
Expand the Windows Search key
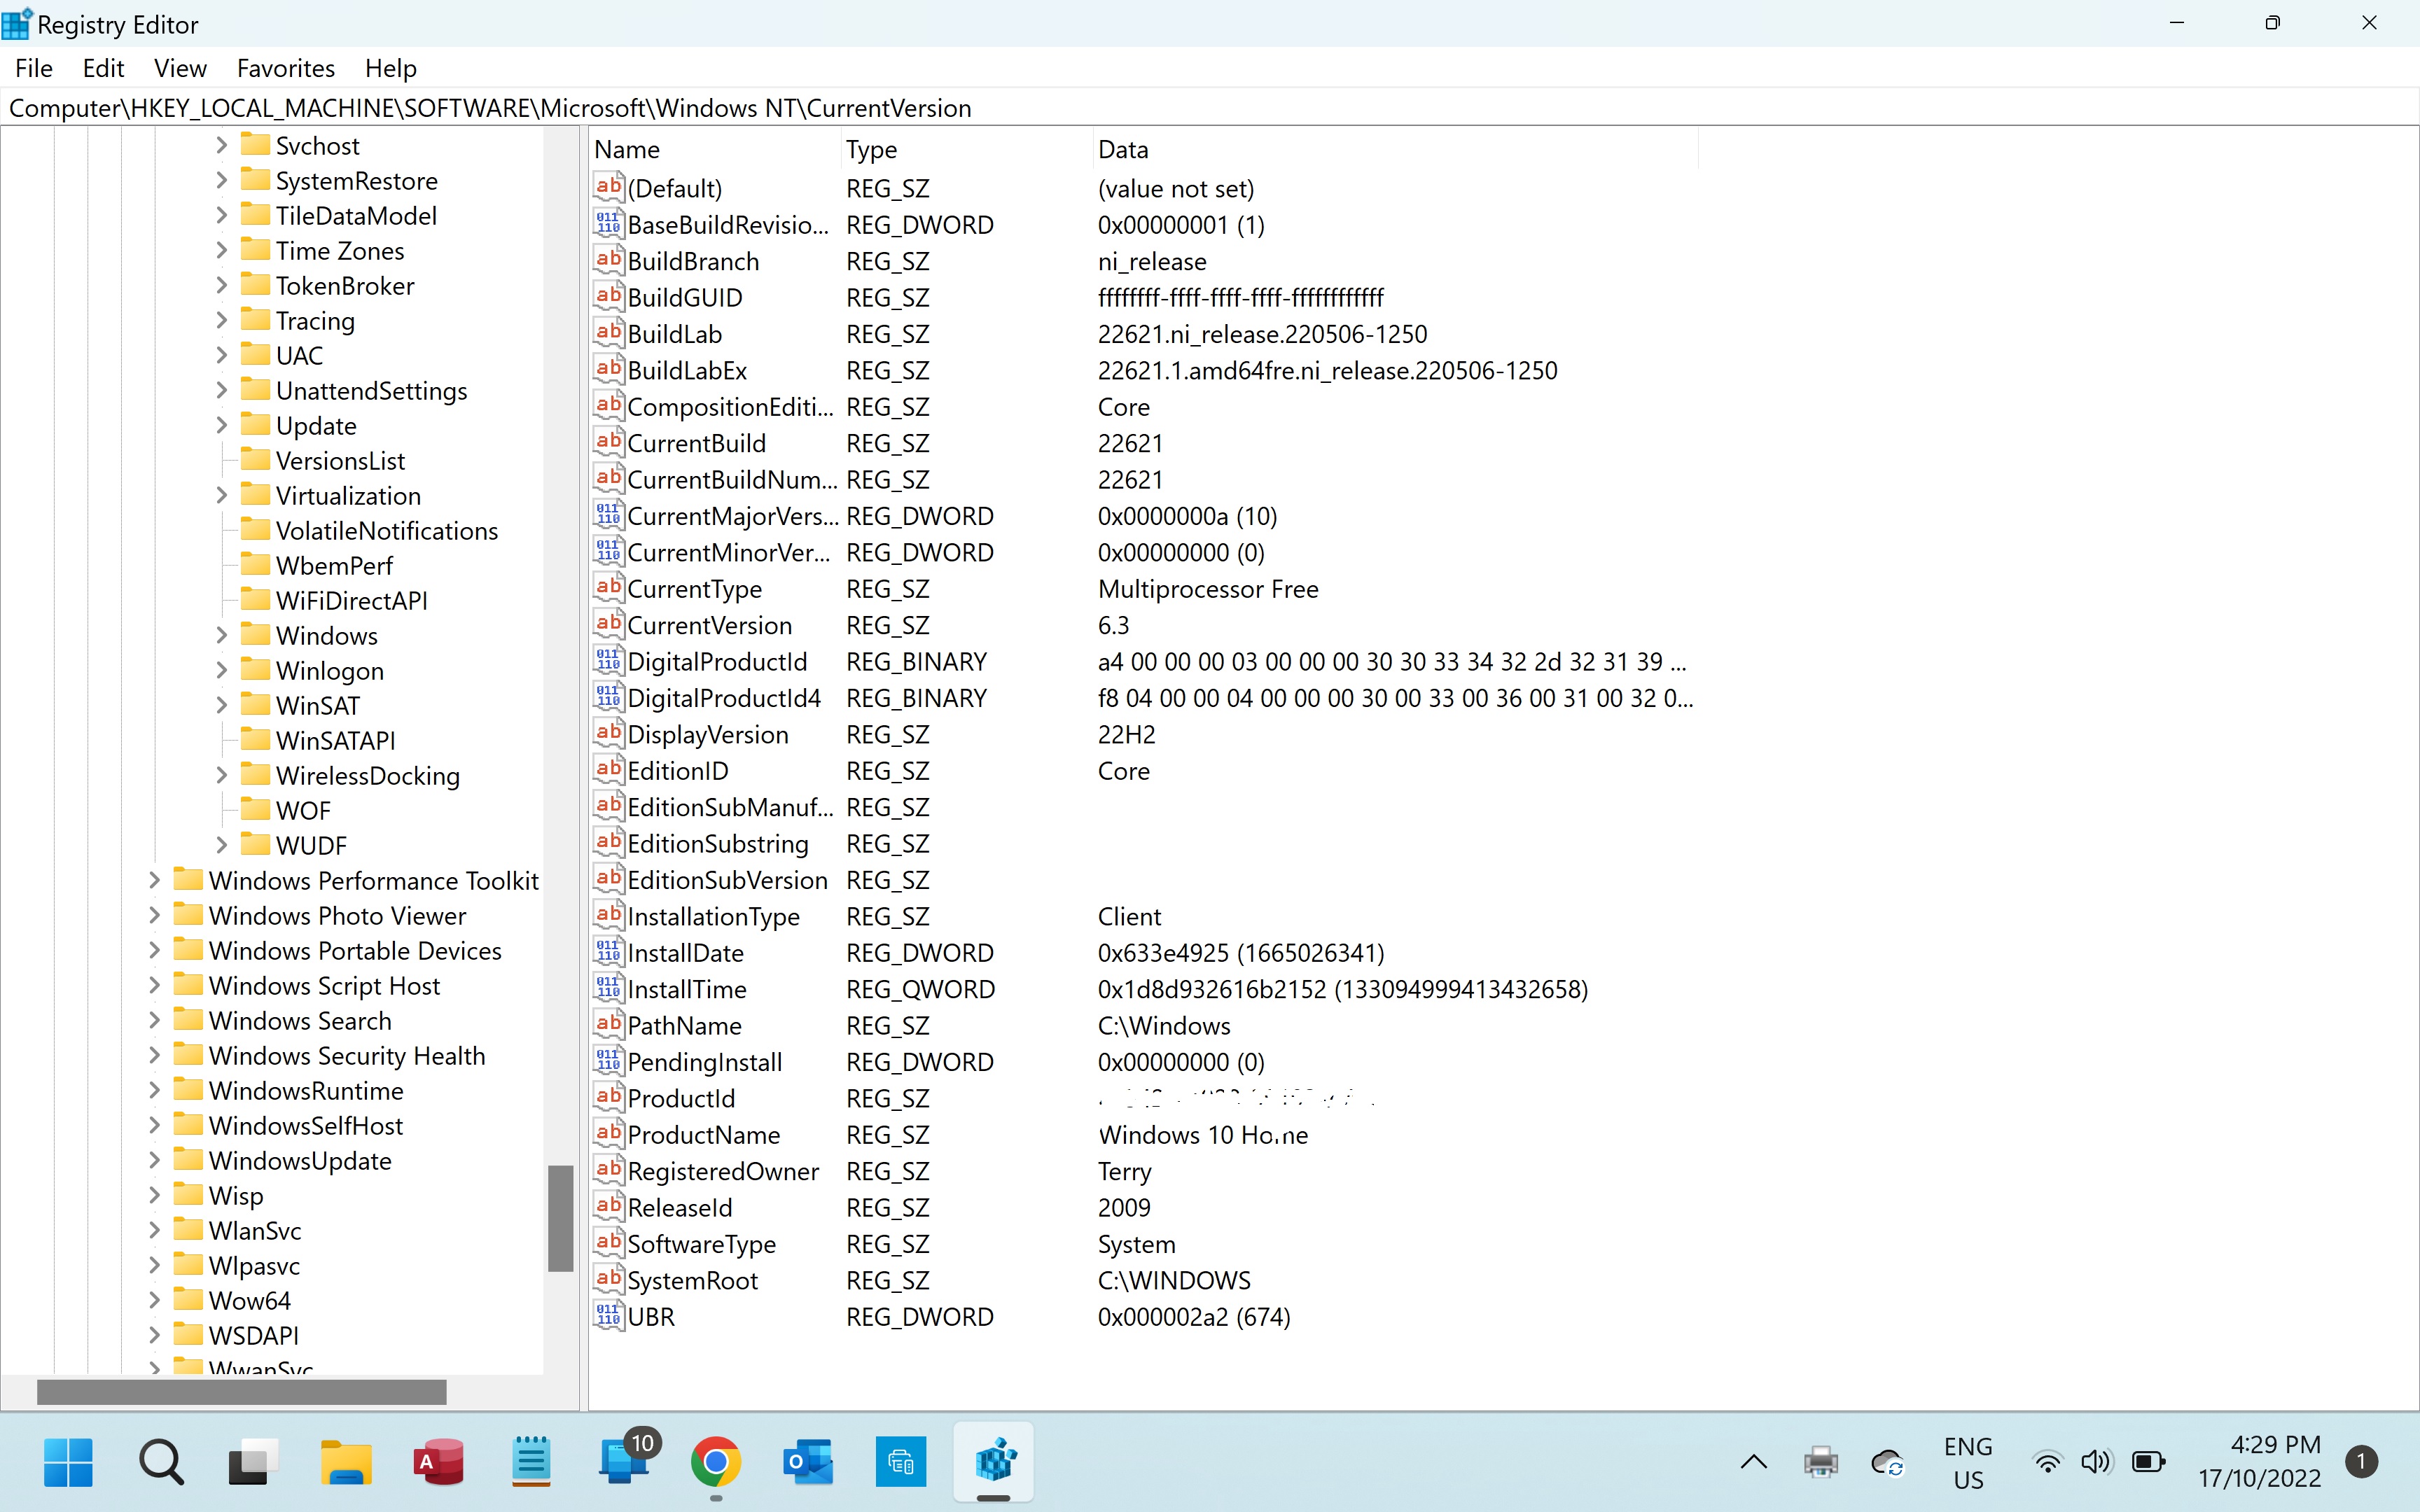(154, 1020)
